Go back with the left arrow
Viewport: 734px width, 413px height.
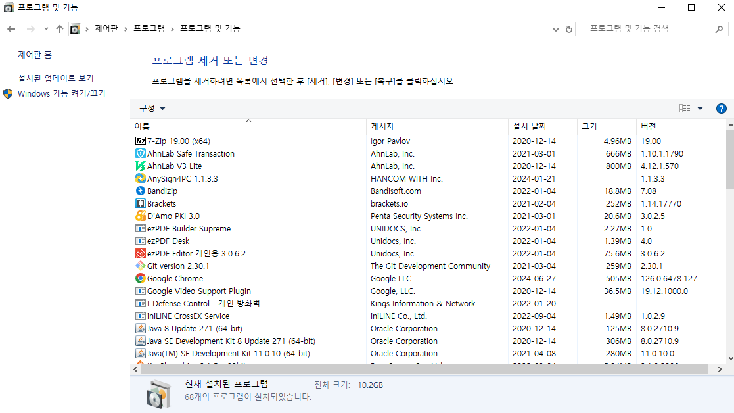pyautogui.click(x=11, y=29)
